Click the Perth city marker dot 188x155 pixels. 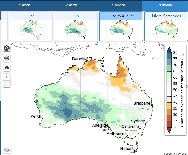point(42,119)
